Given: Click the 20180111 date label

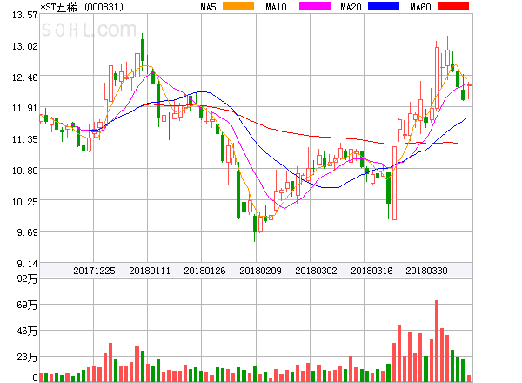Looking at the screenshot, I should [150, 271].
